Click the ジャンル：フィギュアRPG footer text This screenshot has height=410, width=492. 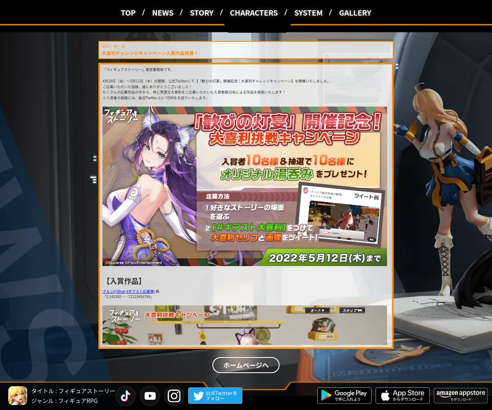(64, 401)
